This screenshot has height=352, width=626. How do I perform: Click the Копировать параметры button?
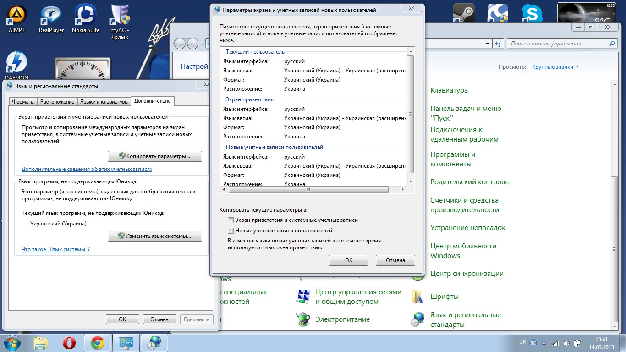point(155,156)
